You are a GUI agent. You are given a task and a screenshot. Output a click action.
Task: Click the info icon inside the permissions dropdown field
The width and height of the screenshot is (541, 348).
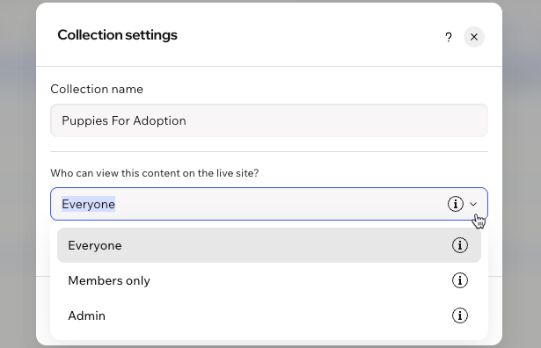[456, 204]
